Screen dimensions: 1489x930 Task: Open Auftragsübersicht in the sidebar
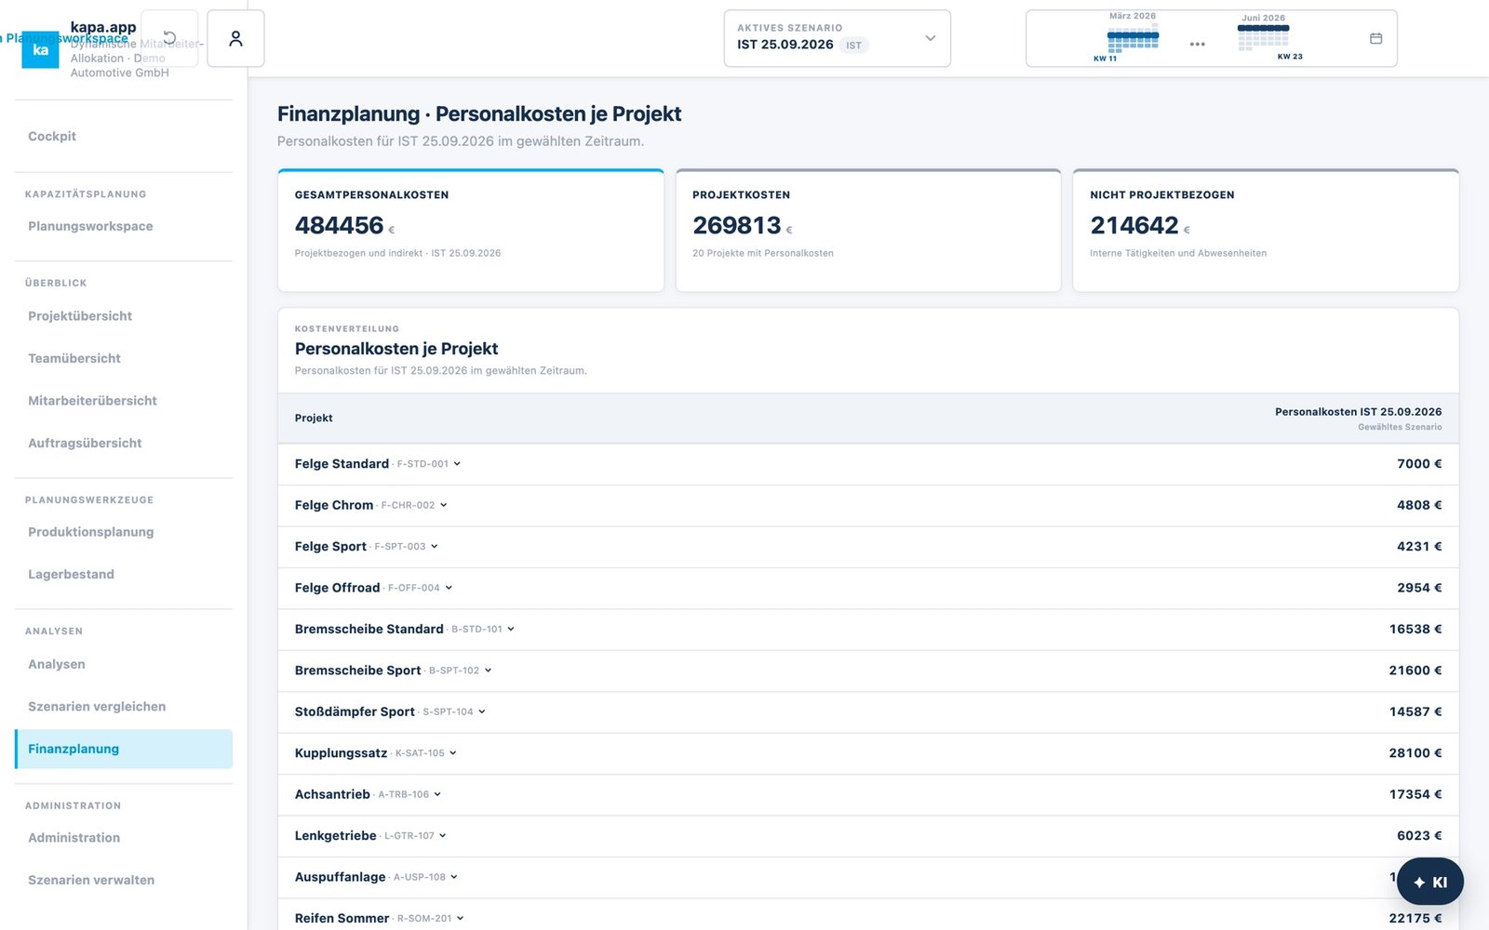[x=124, y=444]
